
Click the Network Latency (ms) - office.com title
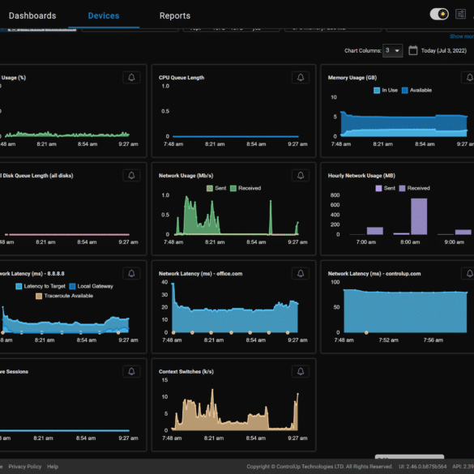click(x=200, y=274)
